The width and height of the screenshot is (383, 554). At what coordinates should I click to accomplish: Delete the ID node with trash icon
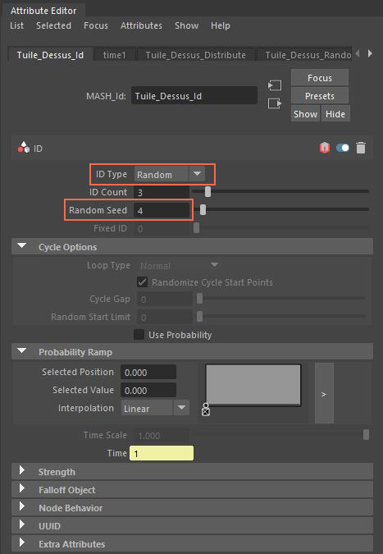pyautogui.click(x=360, y=148)
